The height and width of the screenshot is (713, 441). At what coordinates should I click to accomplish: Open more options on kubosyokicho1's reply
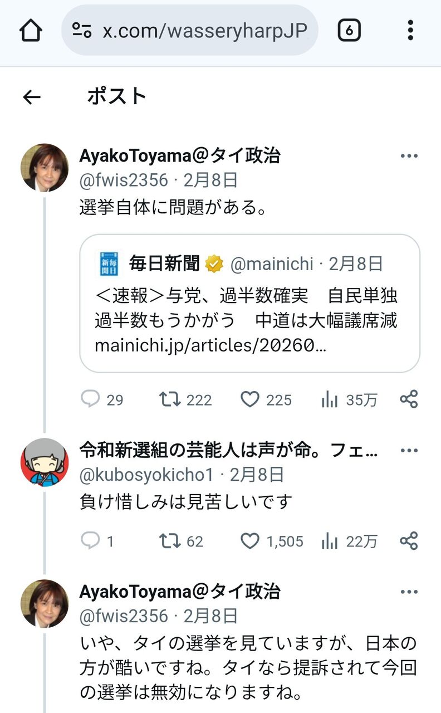coord(410,450)
